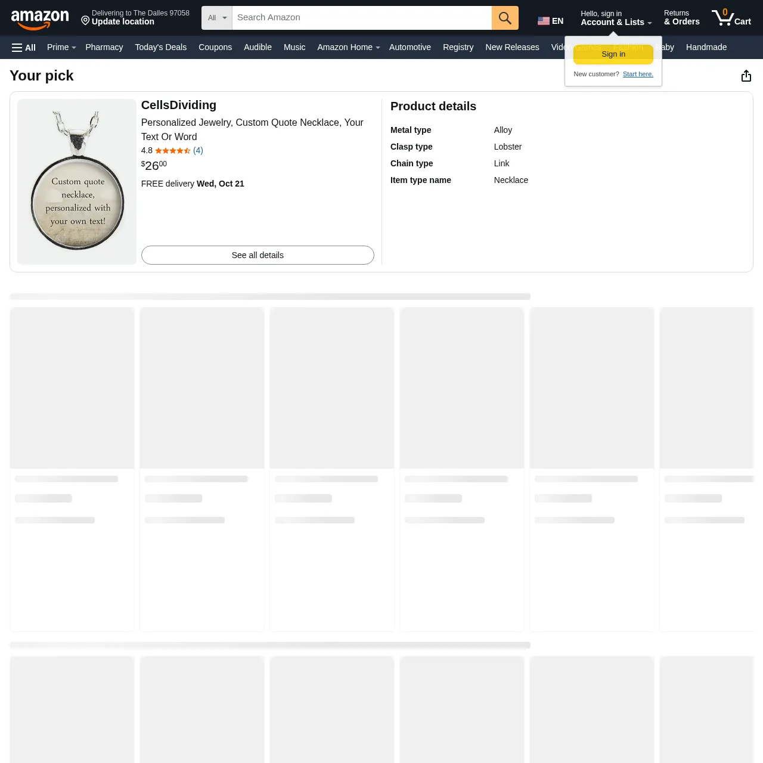Click the $26.00 price
Viewport: 763px width, 763px height.
(154, 165)
